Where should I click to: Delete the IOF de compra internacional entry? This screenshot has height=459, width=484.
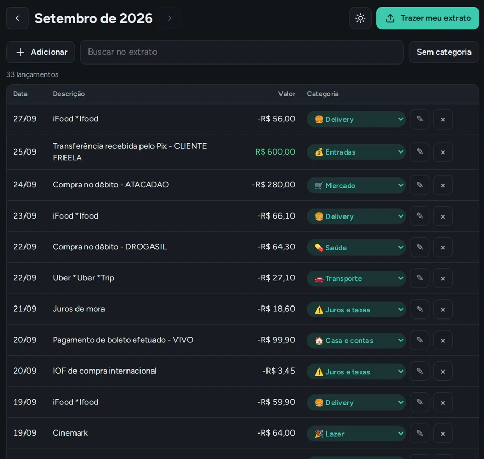tap(443, 372)
